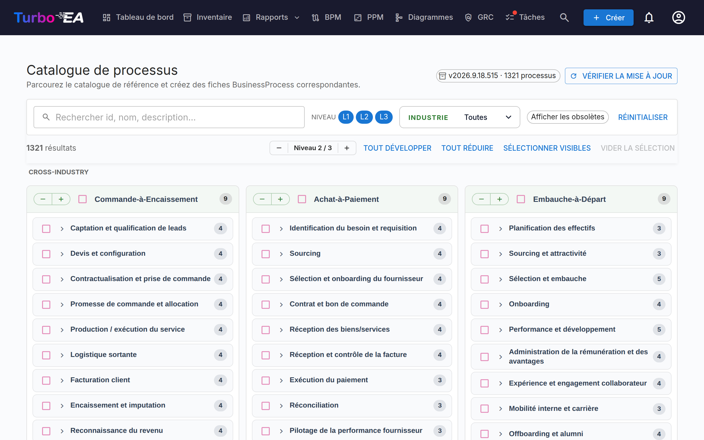The image size is (704, 440).
Task: Check the Embauche-à-Départ header checkbox
Action: click(x=521, y=199)
